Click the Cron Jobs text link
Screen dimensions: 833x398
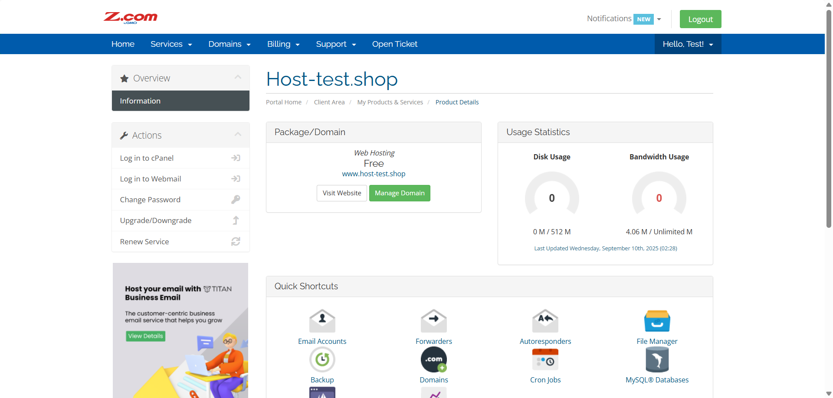tap(545, 380)
